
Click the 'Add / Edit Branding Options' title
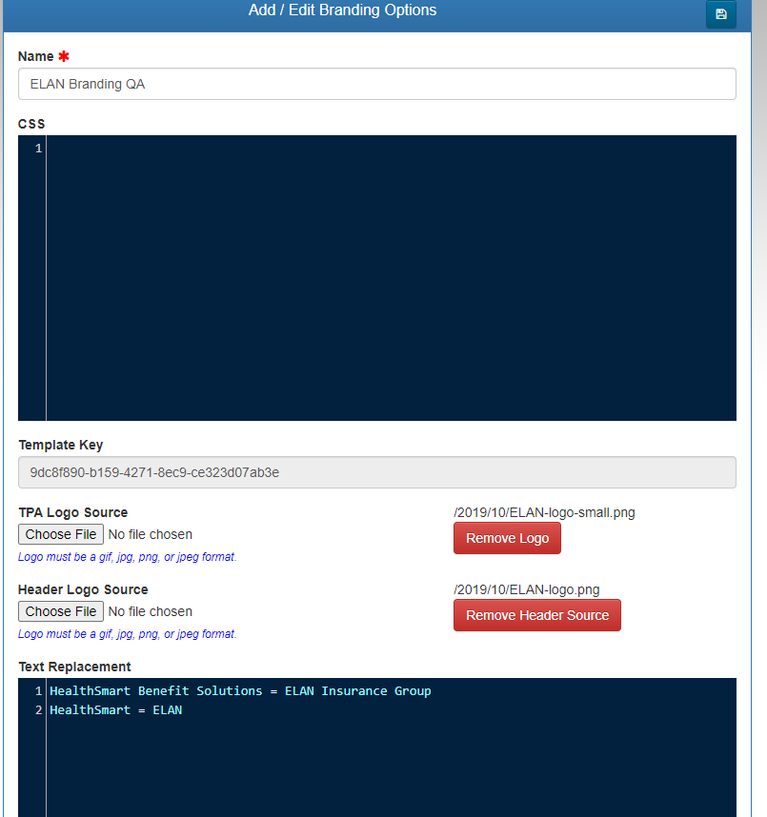point(342,10)
